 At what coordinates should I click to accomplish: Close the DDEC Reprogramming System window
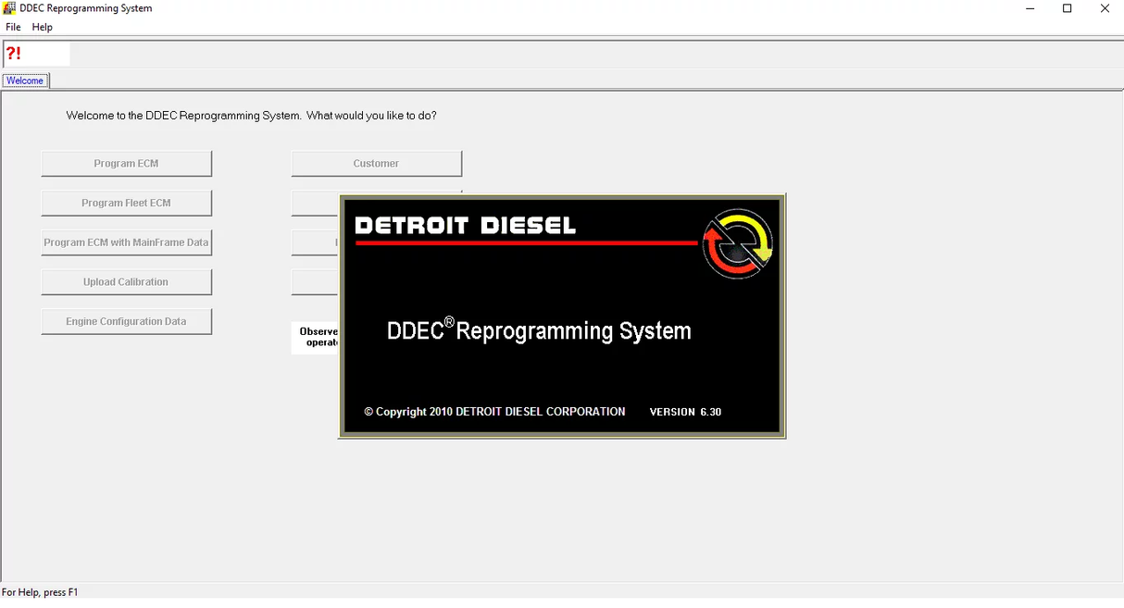pos(1104,8)
